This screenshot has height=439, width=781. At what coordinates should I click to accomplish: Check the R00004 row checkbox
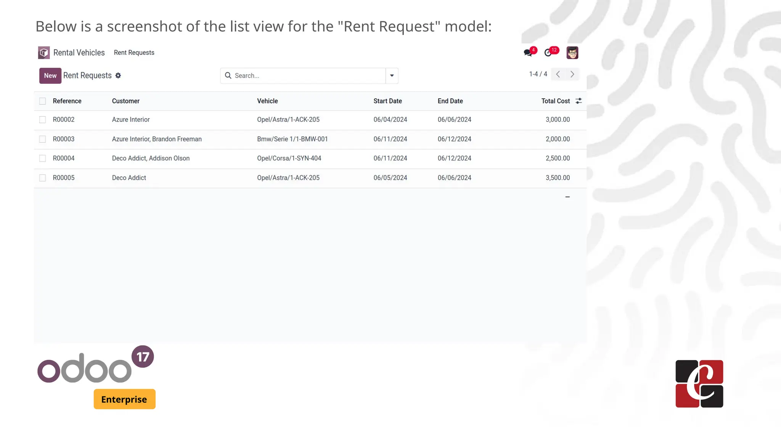tap(43, 158)
